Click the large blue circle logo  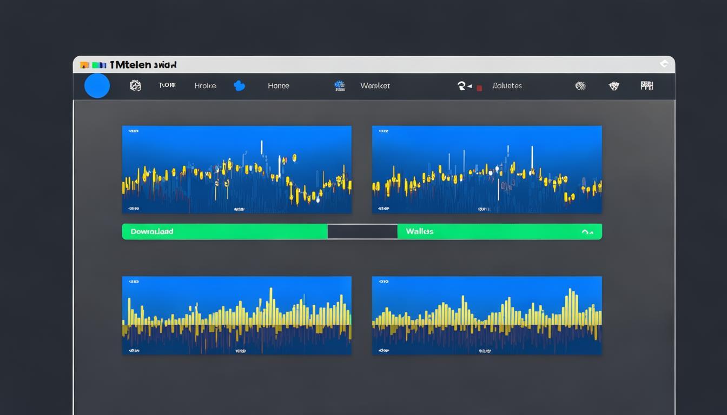click(x=97, y=86)
